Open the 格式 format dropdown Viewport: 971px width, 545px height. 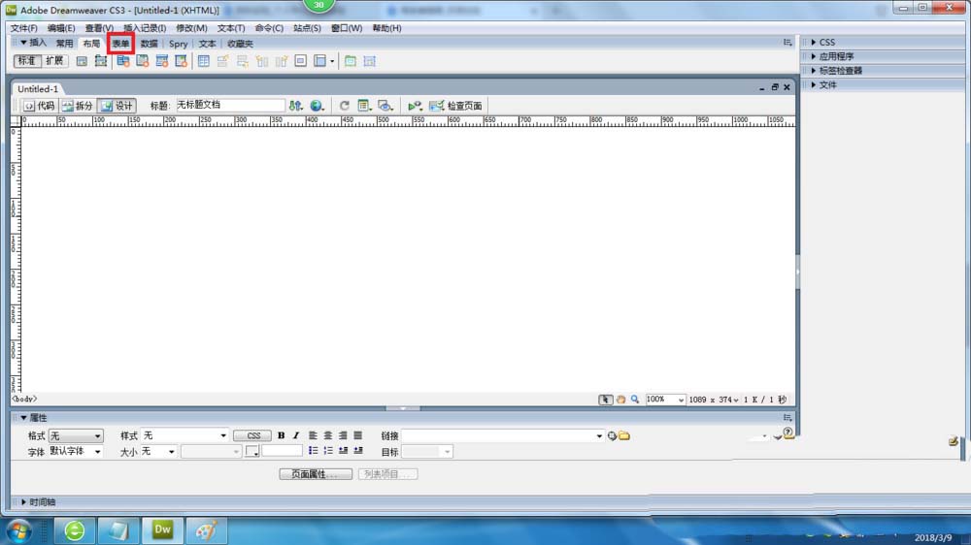point(76,436)
